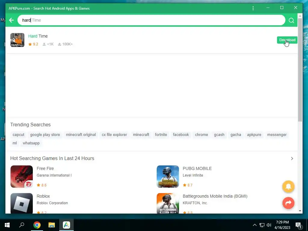Minimize the APKPure window

point(268,8)
